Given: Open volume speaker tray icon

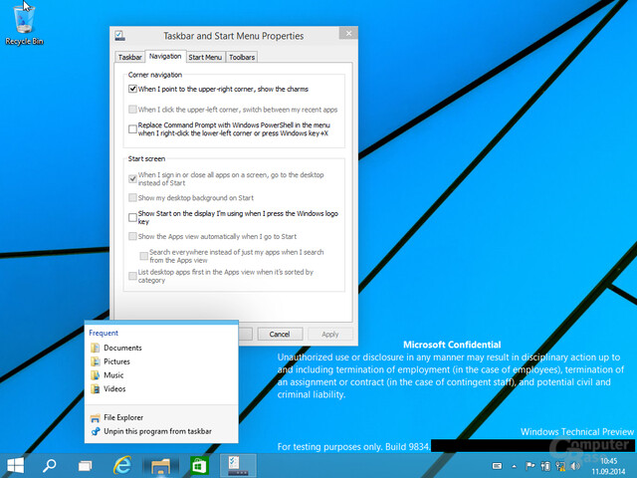Looking at the screenshot, I should click(x=575, y=466).
